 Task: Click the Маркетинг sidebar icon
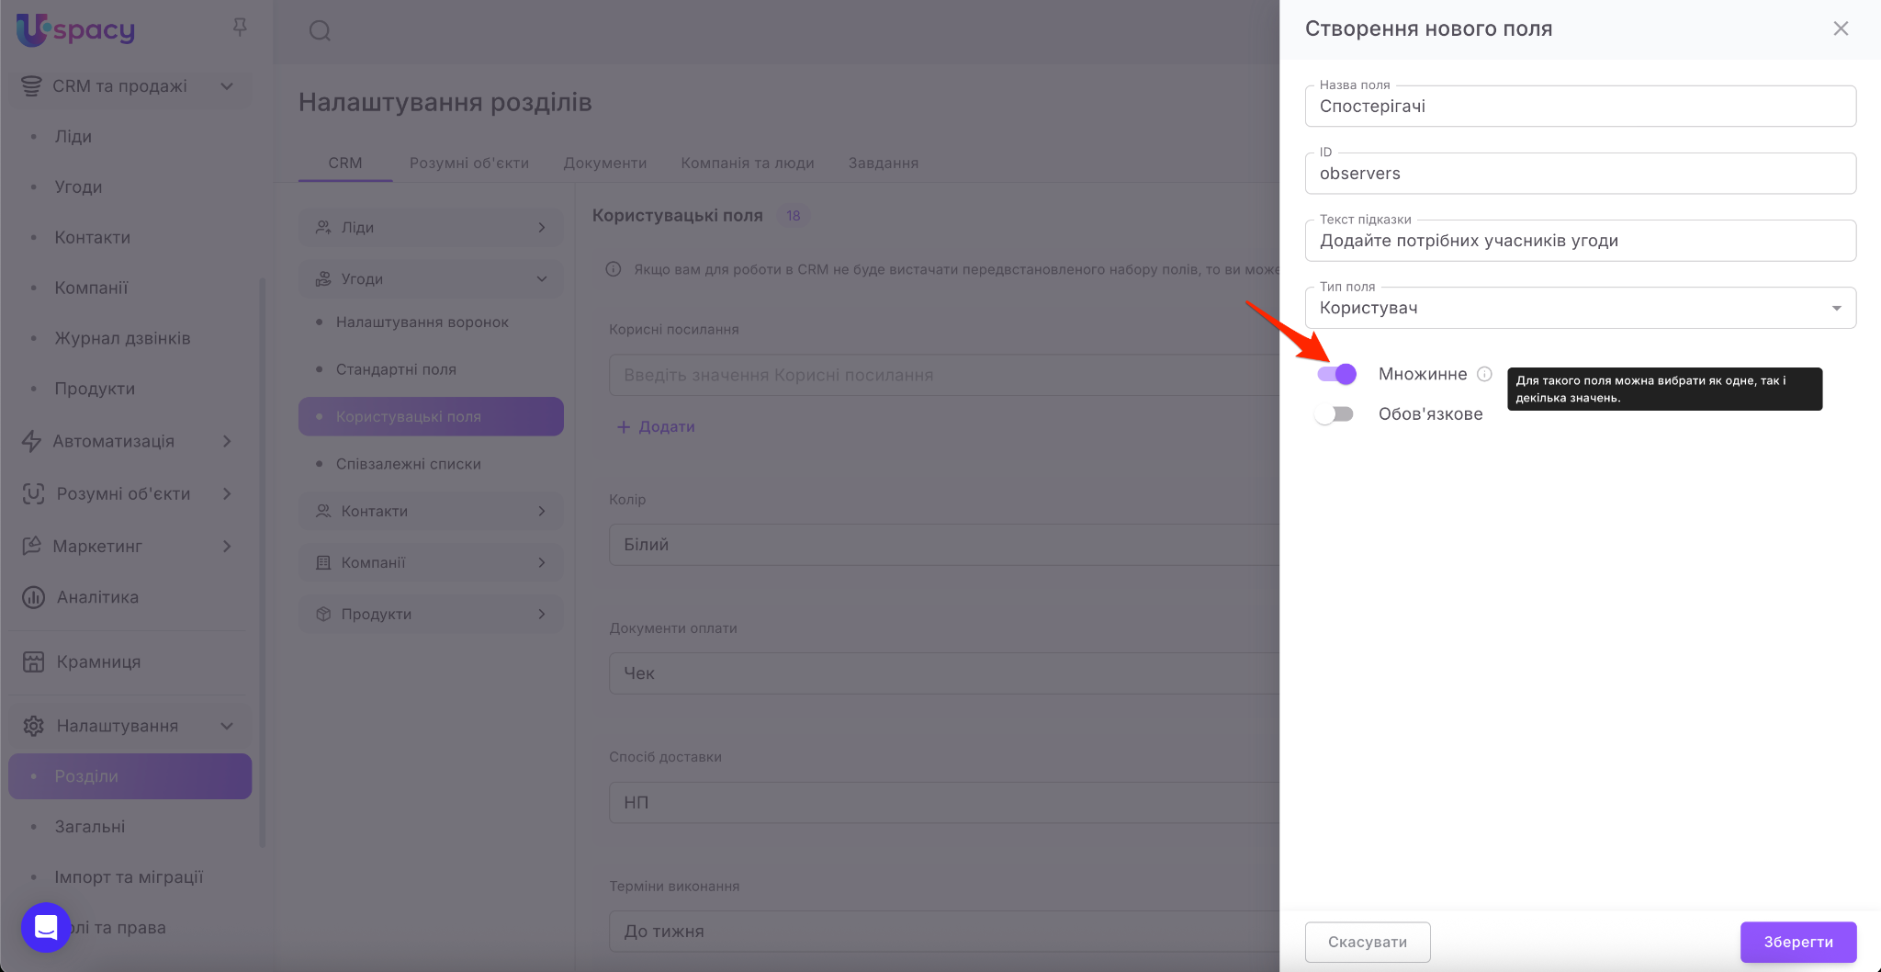(x=32, y=546)
